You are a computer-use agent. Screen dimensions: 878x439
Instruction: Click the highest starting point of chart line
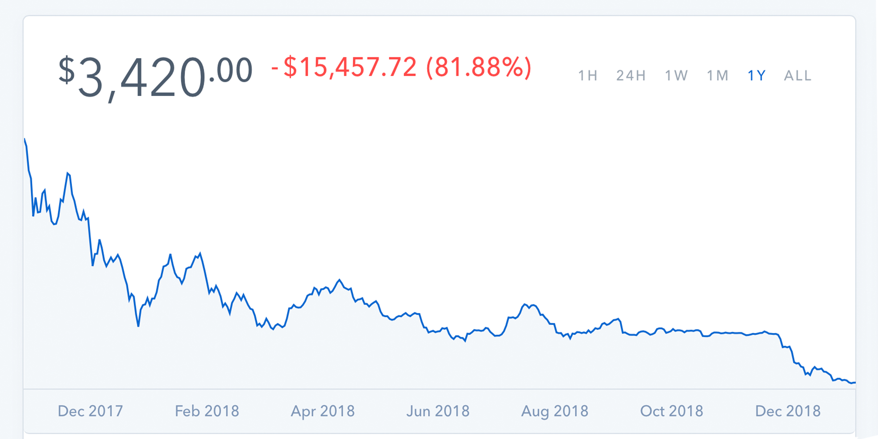(x=24, y=139)
